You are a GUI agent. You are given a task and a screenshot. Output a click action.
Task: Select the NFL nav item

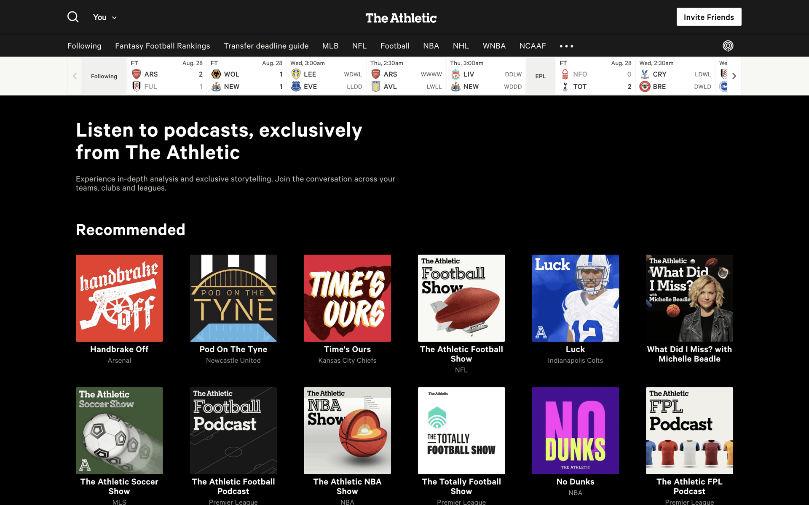359,45
